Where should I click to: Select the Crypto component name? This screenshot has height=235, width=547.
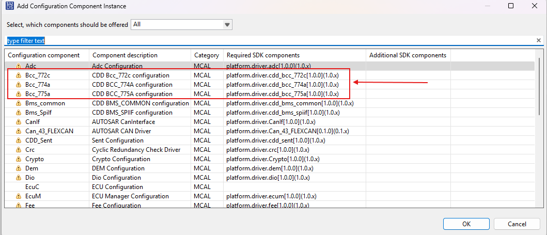click(x=34, y=159)
